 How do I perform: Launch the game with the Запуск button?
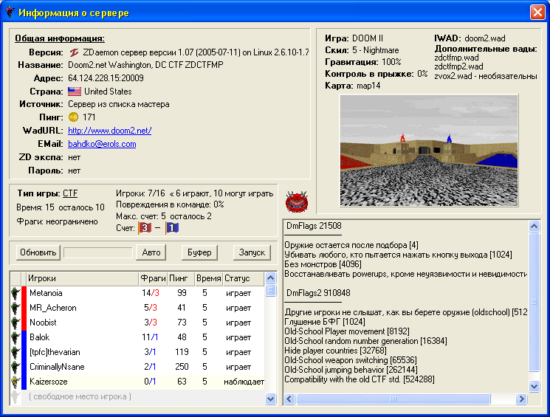251,252
